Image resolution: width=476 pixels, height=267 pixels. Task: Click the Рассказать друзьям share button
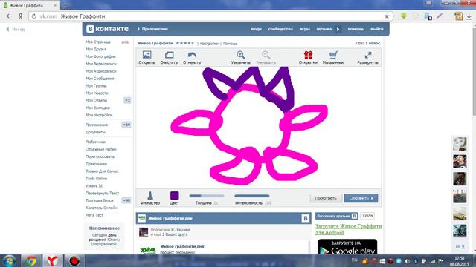click(336, 216)
